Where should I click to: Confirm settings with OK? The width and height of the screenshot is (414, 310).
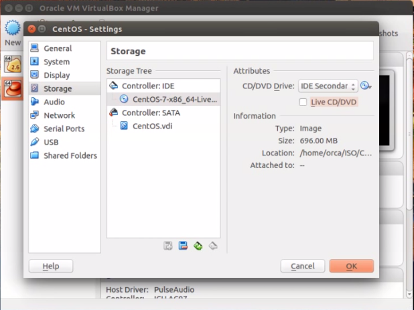(352, 266)
